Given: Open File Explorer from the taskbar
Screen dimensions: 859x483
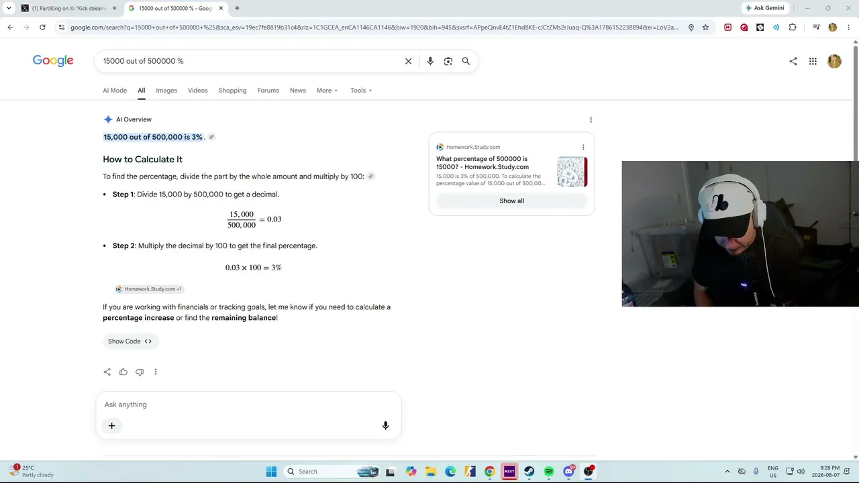Looking at the screenshot, I should pyautogui.click(x=430, y=472).
